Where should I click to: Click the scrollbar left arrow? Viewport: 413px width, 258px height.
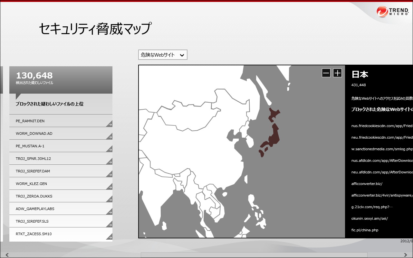click(7, 255)
